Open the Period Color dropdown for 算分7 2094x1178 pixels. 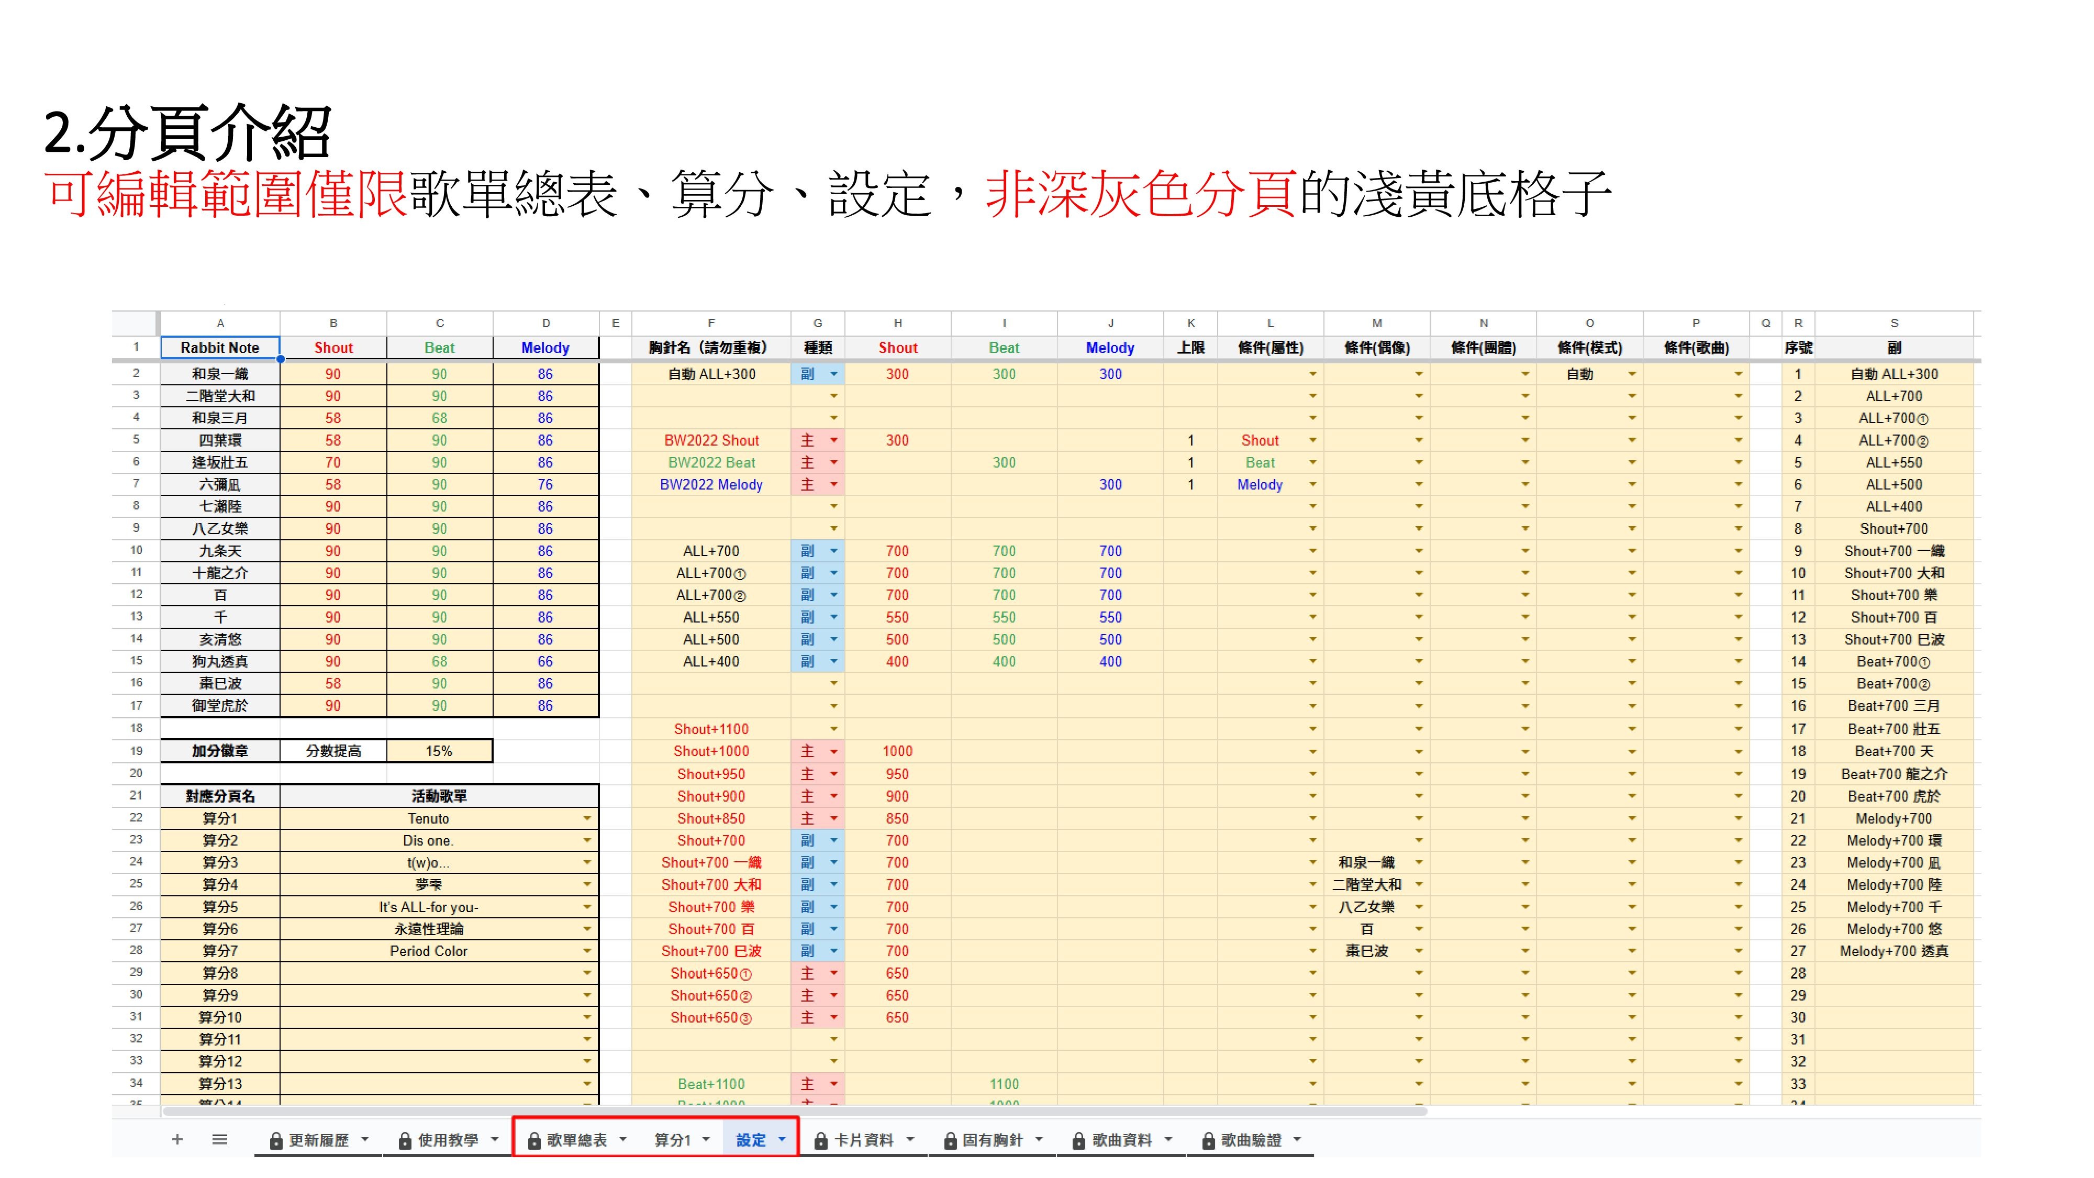(x=587, y=950)
